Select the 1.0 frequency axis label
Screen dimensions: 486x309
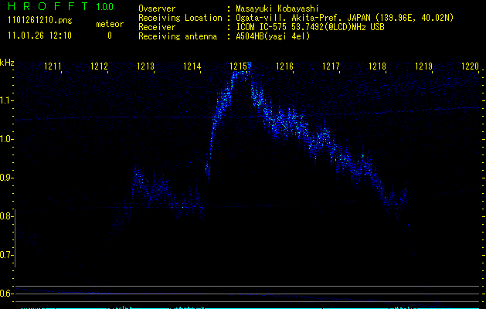(x=7, y=139)
